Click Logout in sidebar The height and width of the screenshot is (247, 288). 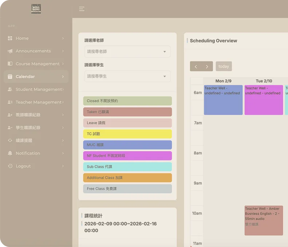pos(36,166)
